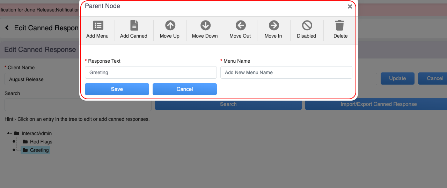
Task: Click the Delete trash can icon
Action: point(340,25)
